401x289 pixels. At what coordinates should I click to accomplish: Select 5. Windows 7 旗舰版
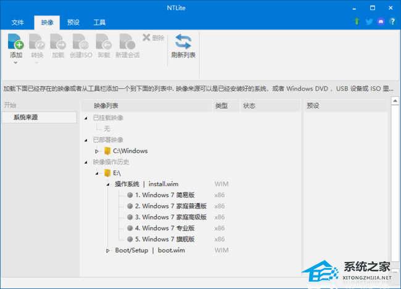(165, 239)
